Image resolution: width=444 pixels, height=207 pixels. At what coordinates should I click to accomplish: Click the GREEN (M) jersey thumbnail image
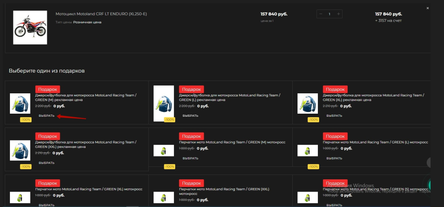tap(20, 104)
